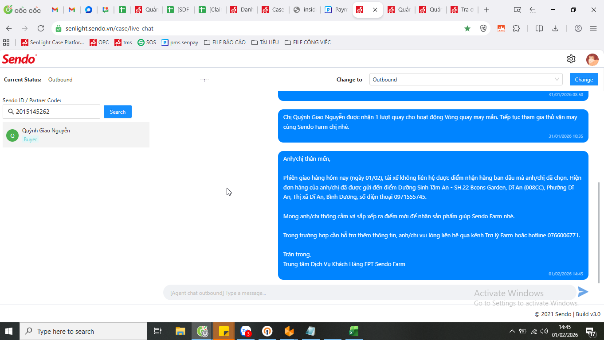
Task: Expand the Change to status dropdown
Action: pyautogui.click(x=466, y=80)
